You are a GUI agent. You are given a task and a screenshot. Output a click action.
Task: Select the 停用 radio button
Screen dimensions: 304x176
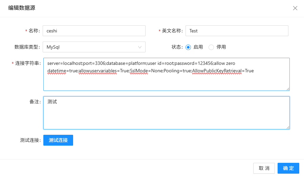coord(211,47)
